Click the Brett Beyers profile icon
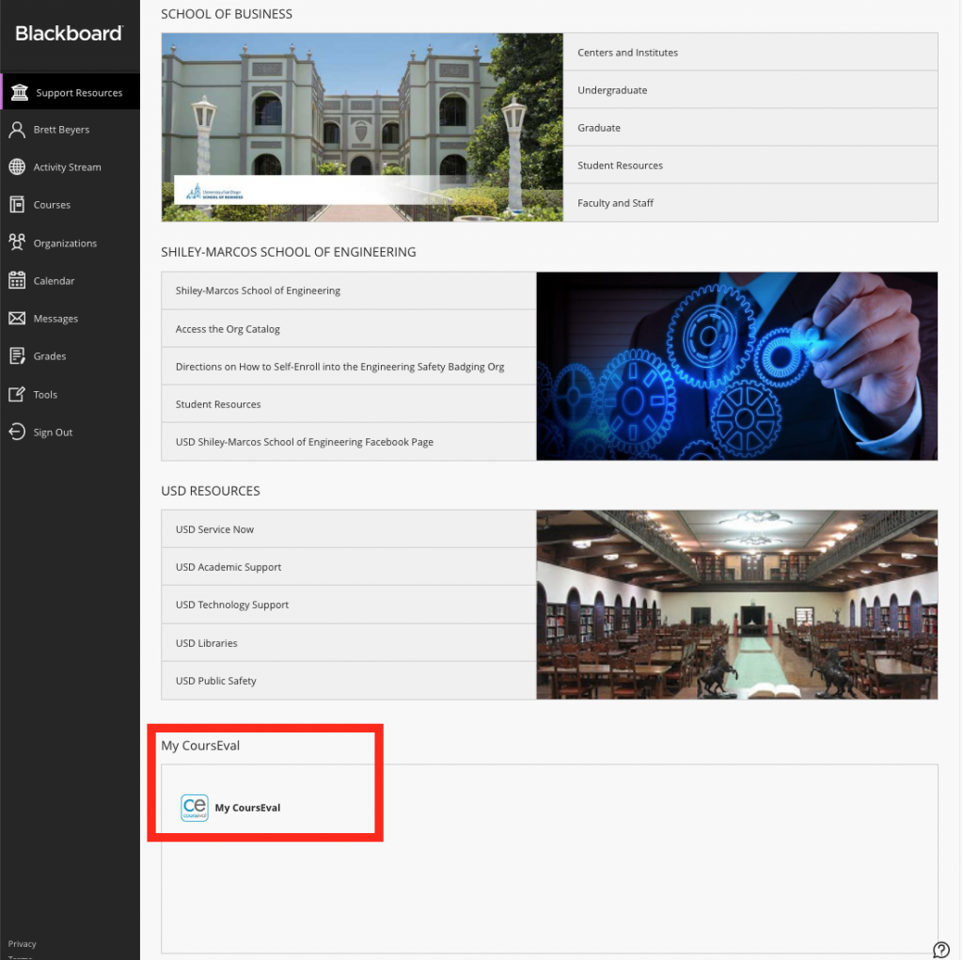The height and width of the screenshot is (960, 963). point(17,130)
